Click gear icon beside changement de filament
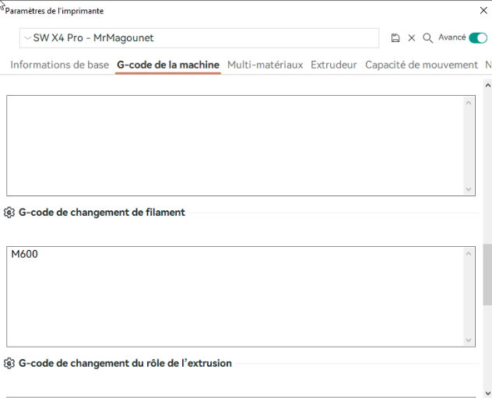The width and height of the screenshot is (492, 398). (9, 213)
